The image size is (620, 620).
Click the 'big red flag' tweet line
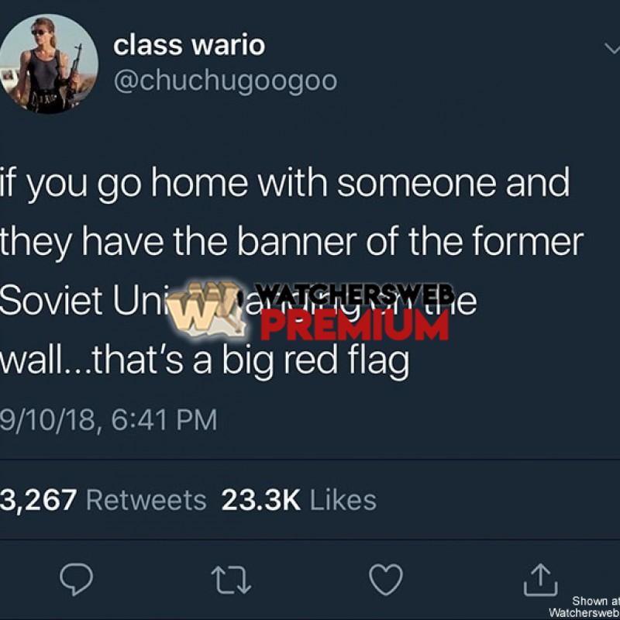click(205, 360)
